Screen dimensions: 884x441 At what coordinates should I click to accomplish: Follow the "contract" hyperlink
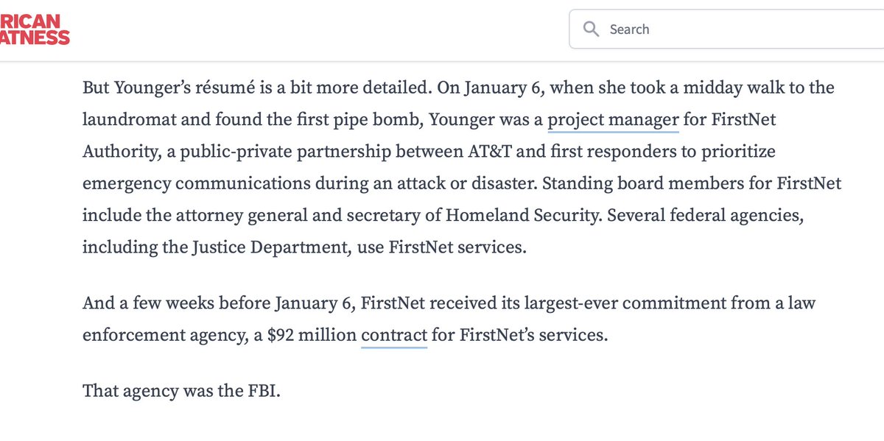(x=394, y=336)
